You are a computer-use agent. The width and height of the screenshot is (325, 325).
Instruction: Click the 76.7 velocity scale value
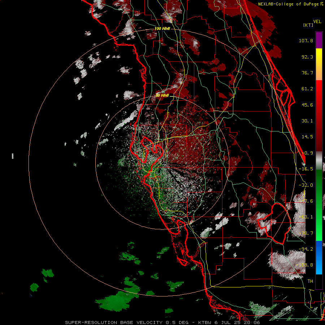307,73
